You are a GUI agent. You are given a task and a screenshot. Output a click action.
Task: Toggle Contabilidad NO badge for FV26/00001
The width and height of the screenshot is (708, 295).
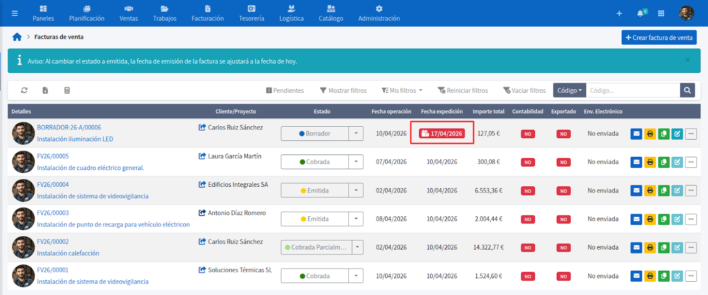click(x=527, y=276)
